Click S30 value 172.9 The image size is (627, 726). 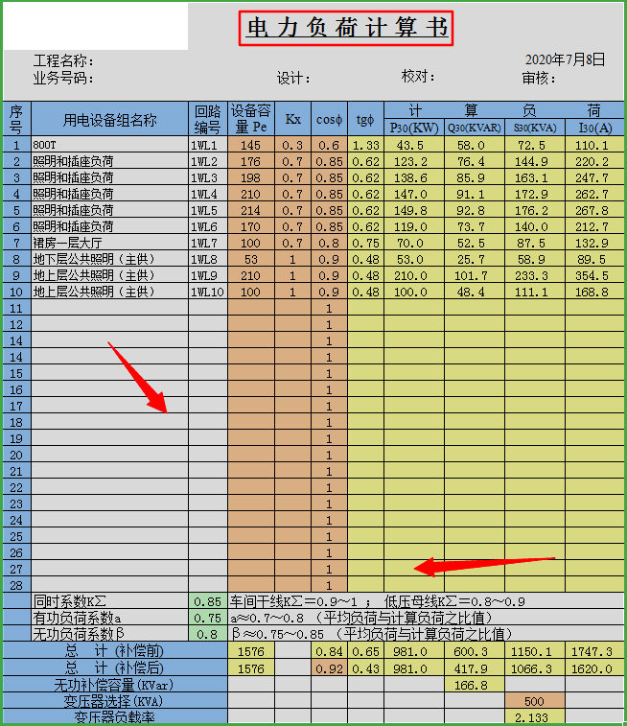535,194
